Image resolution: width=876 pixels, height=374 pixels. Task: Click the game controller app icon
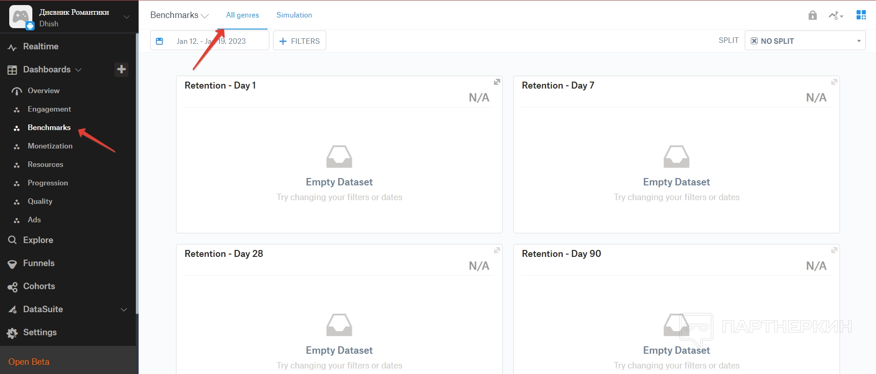tap(20, 17)
